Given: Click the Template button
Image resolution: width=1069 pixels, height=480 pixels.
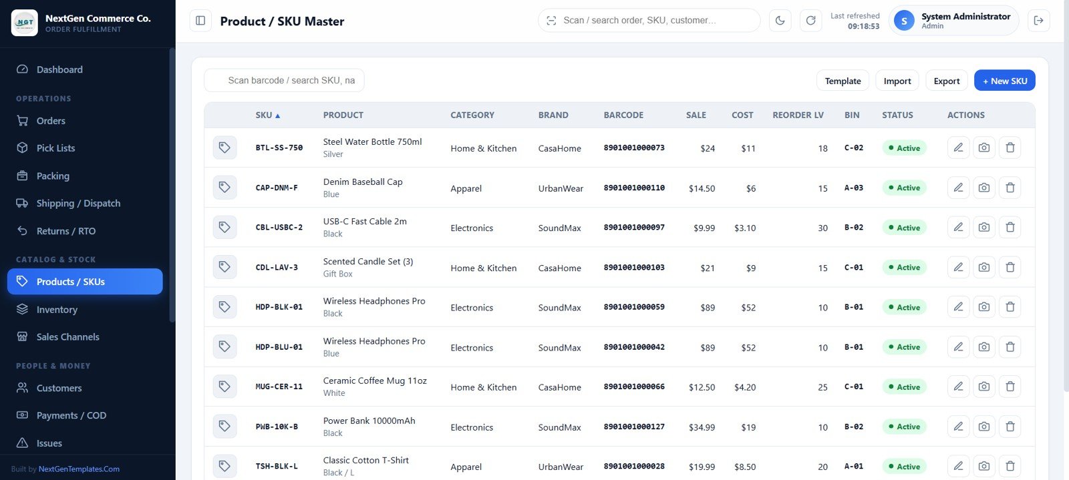Looking at the screenshot, I should pyautogui.click(x=843, y=81).
